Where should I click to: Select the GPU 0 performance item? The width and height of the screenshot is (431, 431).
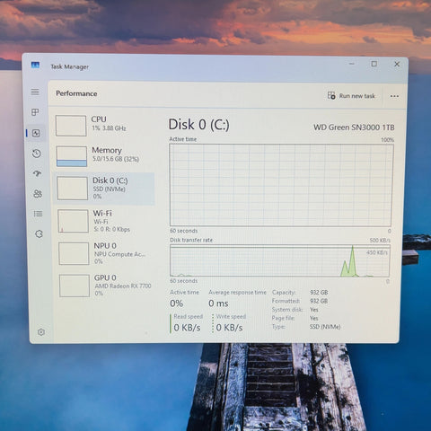[x=107, y=286]
